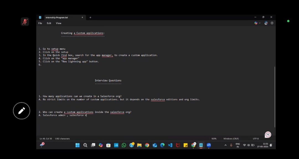Switch to Notepad taskbar icon
The height and width of the screenshot is (159, 299).
click(x=201, y=145)
